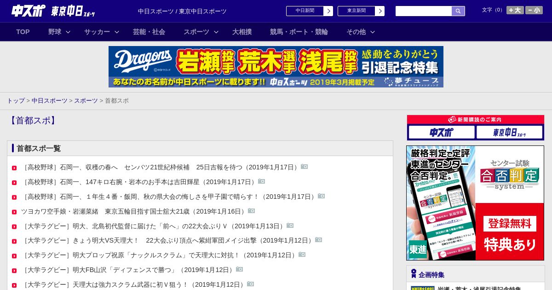The image size is (552, 290).
Task: Click 東京中日スポーツ subscription button in sidebar
Action: click(x=509, y=132)
